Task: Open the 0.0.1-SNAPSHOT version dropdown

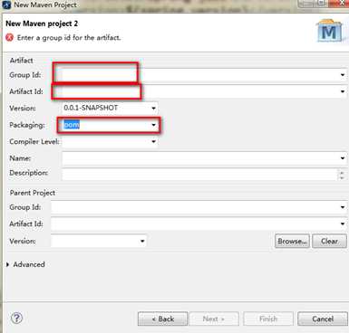Action: pyautogui.click(x=153, y=108)
